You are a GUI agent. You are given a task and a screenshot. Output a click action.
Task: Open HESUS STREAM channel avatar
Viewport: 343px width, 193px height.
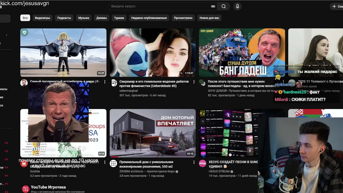coord(203,164)
